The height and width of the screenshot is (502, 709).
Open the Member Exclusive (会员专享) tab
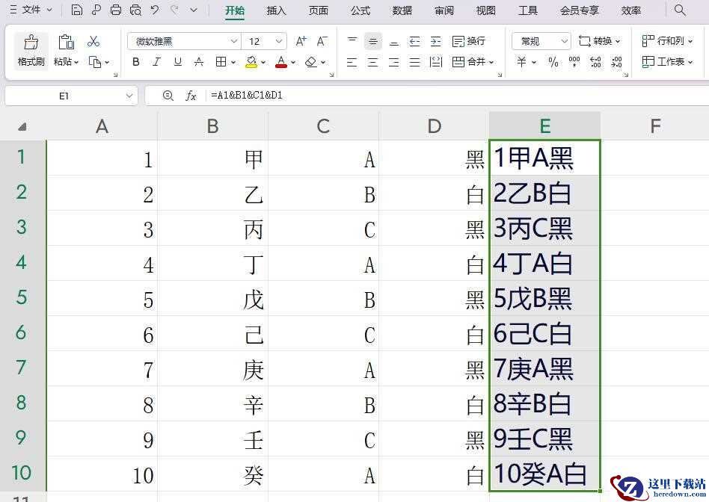tap(579, 10)
